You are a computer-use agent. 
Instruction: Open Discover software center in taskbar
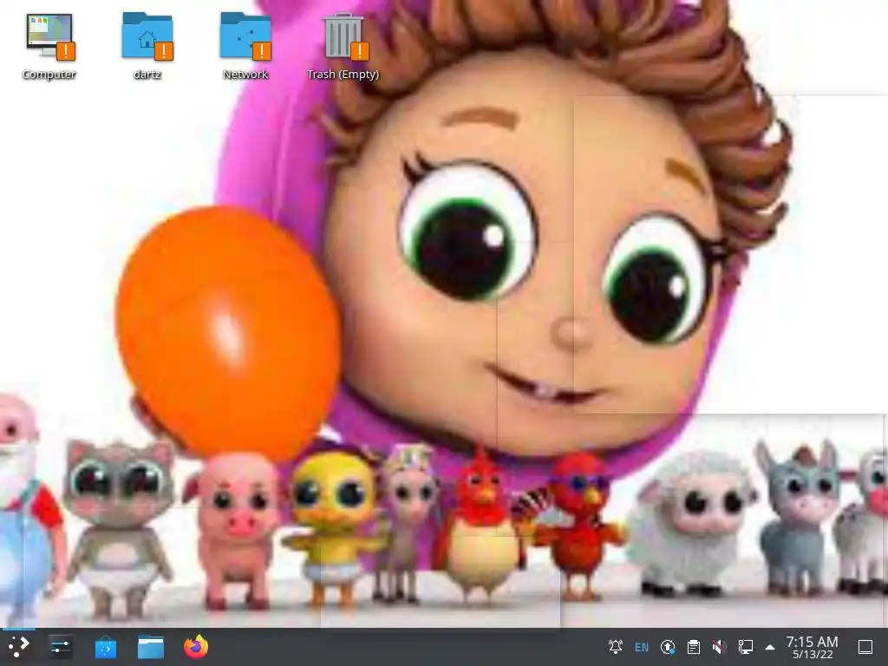105,647
